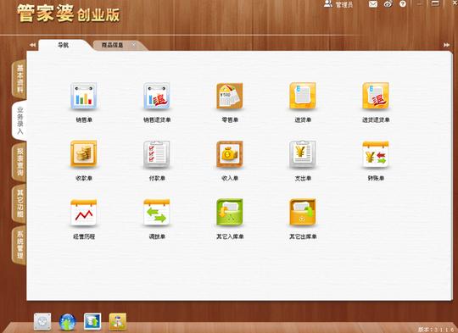
Task: Open the 收入单 money bag icon
Action: pyautogui.click(x=230, y=154)
